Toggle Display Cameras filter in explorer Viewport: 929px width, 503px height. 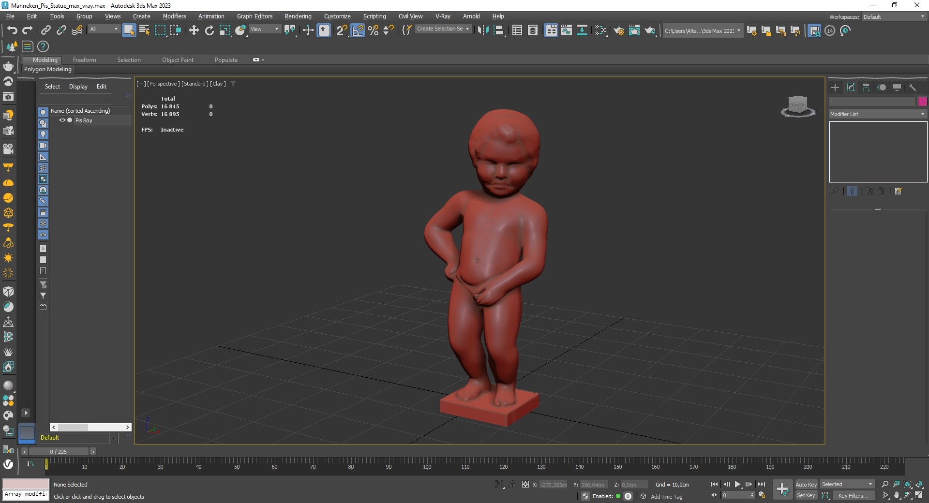[43, 146]
